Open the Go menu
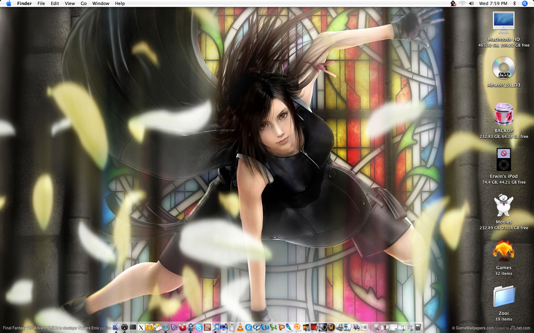 (x=84, y=3)
